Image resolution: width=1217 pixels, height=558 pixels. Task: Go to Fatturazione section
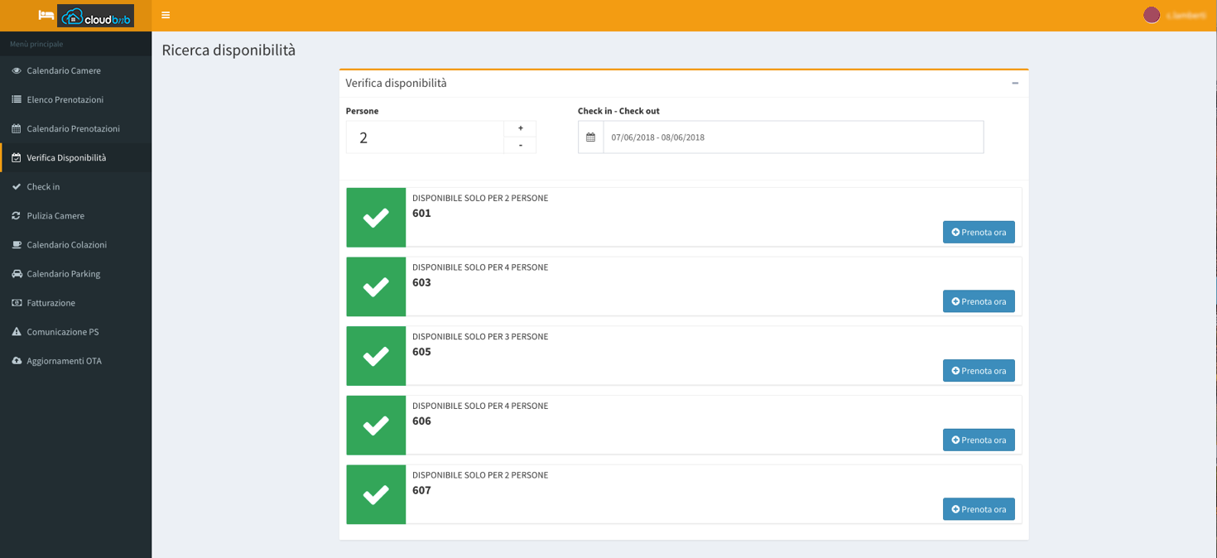tap(75, 302)
